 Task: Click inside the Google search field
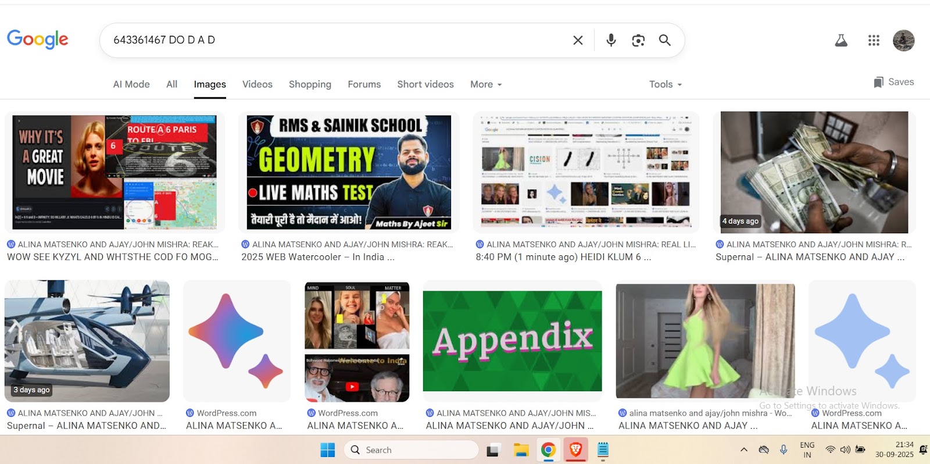[337, 40]
